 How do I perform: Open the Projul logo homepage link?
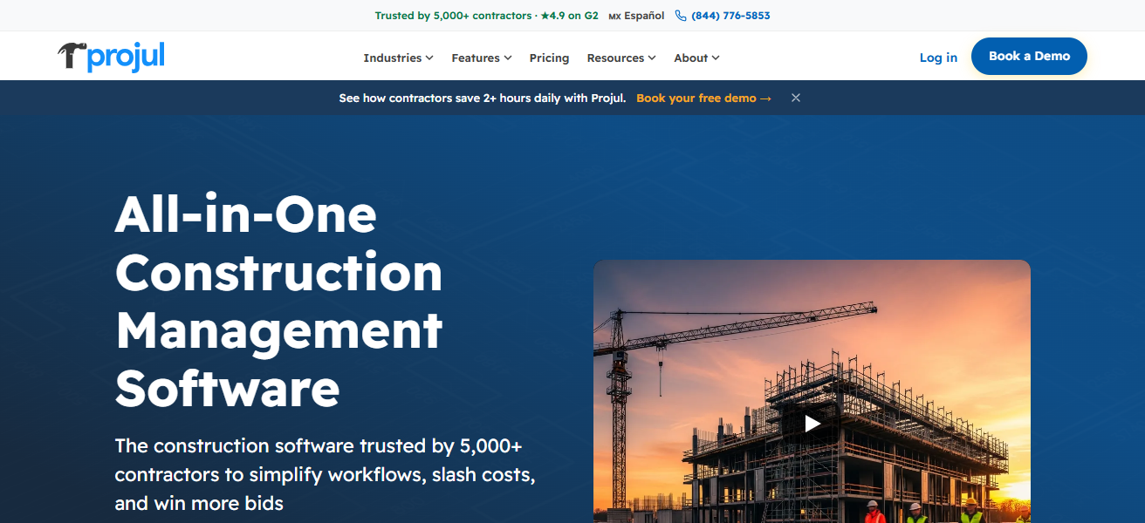111,57
